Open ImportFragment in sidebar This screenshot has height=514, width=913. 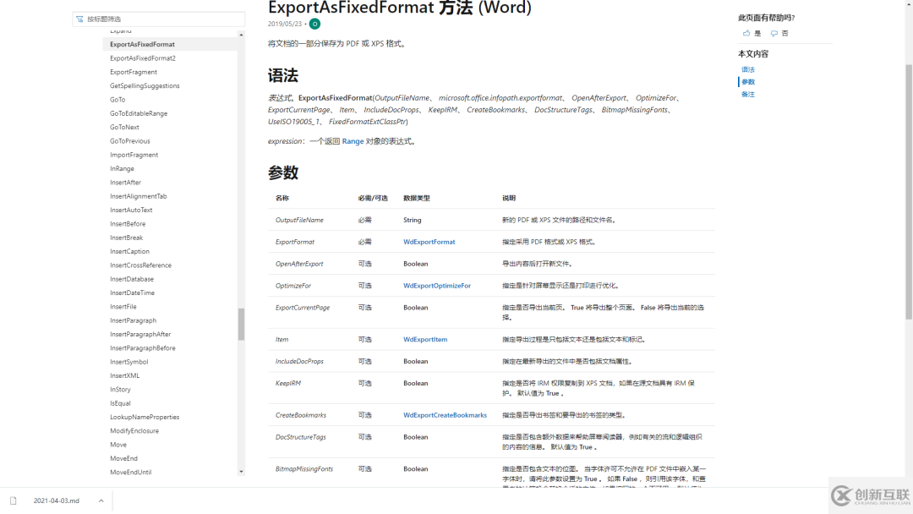[x=134, y=155]
